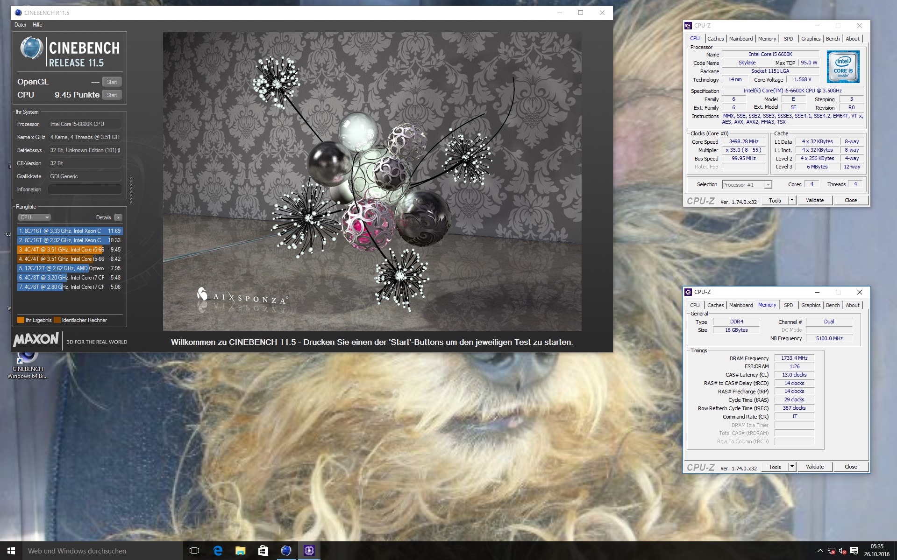
Task: Switch to Cinebench via its taskbar icon
Action: click(x=286, y=551)
